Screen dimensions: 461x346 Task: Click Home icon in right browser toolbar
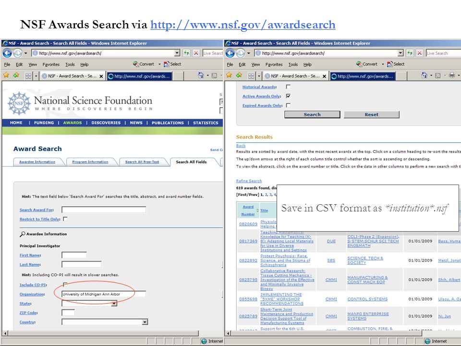(x=424, y=75)
